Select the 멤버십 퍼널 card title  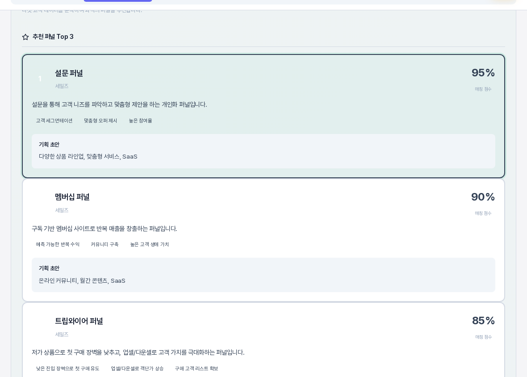pos(72,197)
